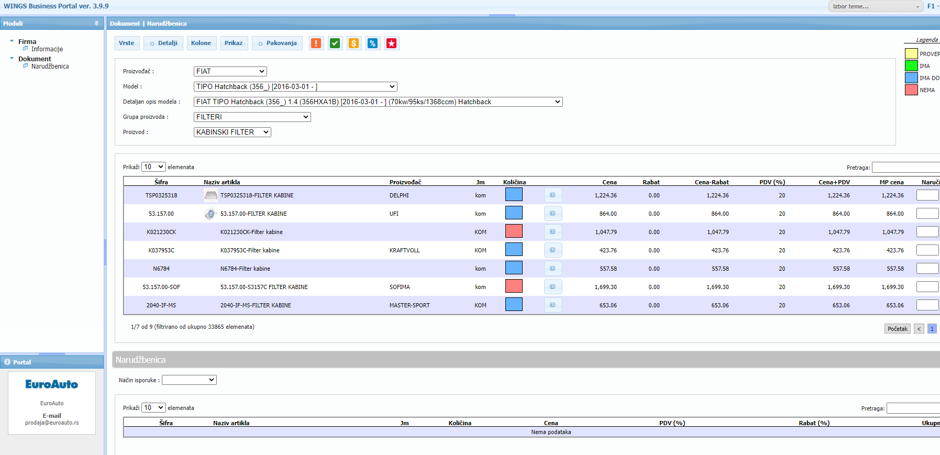Open the Proizvođač FIAT dropdown
The height and width of the screenshot is (455, 940).
pos(230,72)
